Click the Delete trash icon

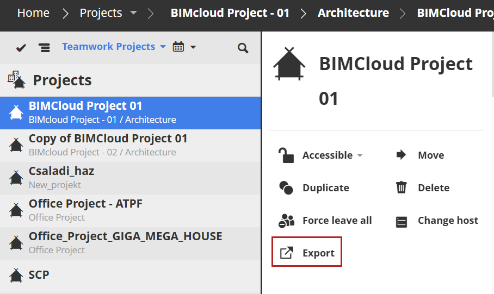(x=402, y=188)
